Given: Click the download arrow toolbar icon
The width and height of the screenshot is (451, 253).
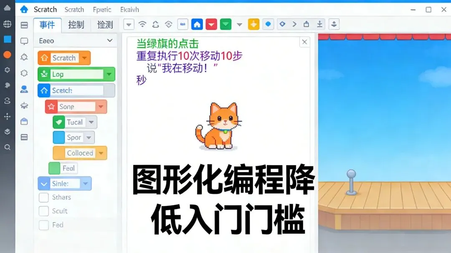Looking at the screenshot, I should click(319, 24).
